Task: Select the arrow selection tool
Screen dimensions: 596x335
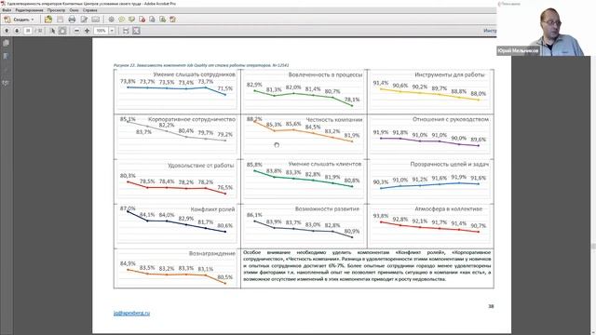Action: [52, 31]
